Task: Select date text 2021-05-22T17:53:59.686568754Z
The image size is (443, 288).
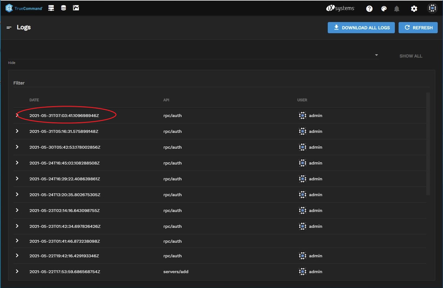Action: tap(65, 272)
